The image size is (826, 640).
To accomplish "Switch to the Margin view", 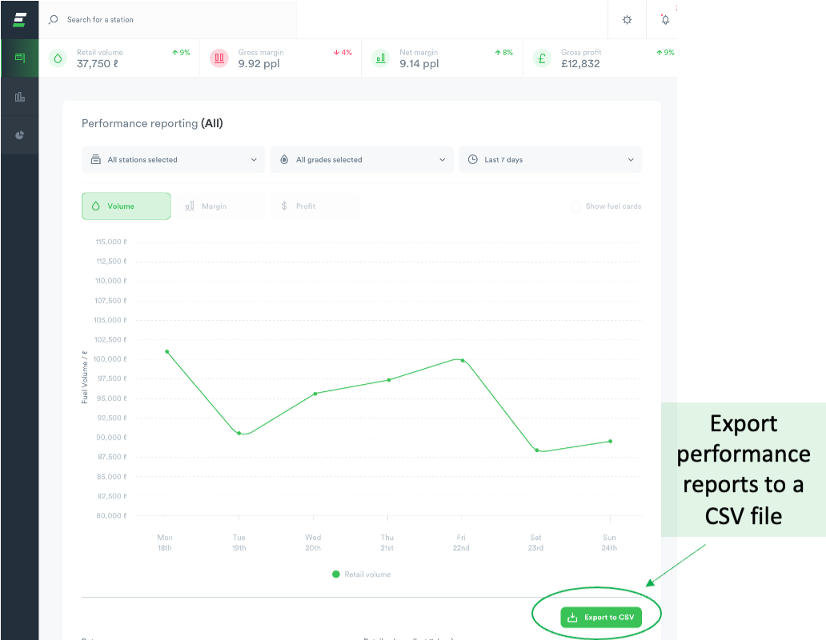I will pyautogui.click(x=222, y=206).
